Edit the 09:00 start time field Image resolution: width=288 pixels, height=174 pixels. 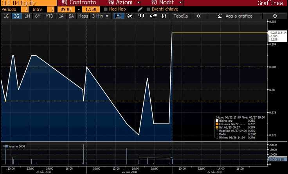[x=66, y=9]
